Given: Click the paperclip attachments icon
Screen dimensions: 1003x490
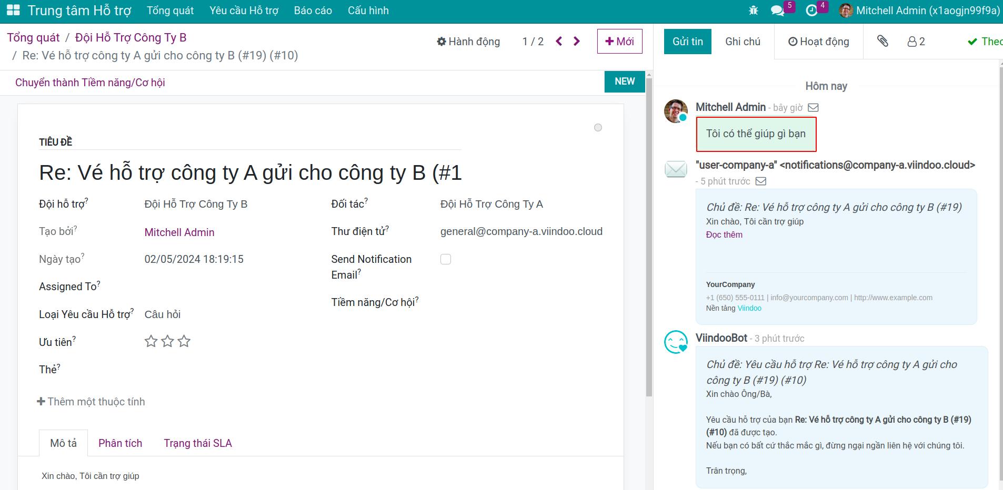Looking at the screenshot, I should 883,41.
